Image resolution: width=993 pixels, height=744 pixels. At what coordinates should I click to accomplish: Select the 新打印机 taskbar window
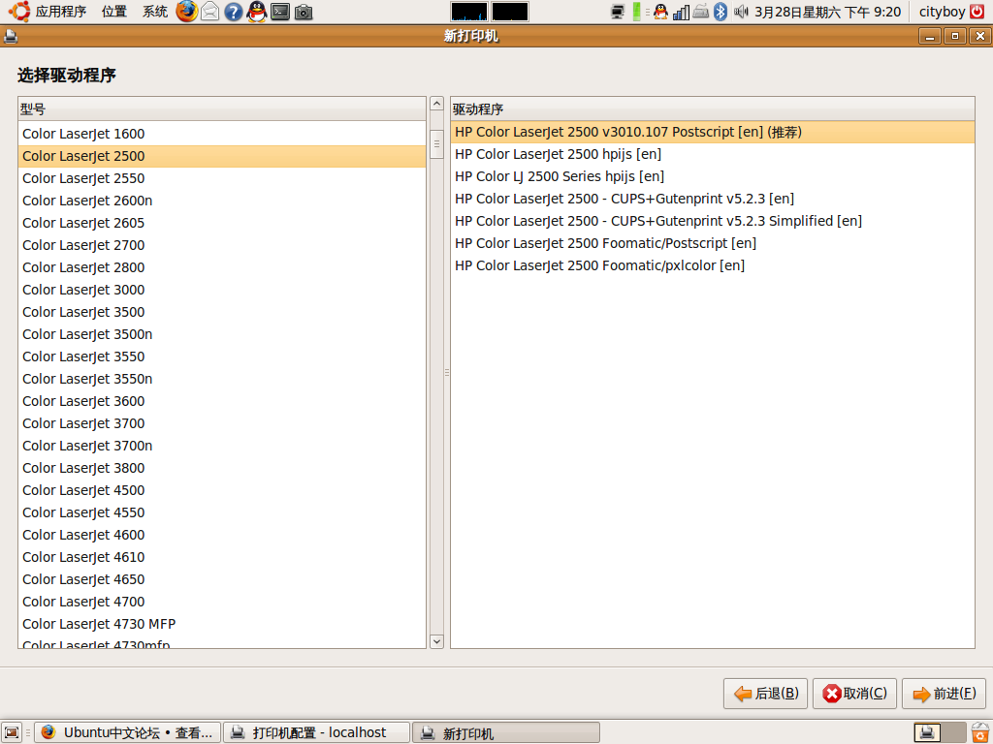tap(505, 732)
